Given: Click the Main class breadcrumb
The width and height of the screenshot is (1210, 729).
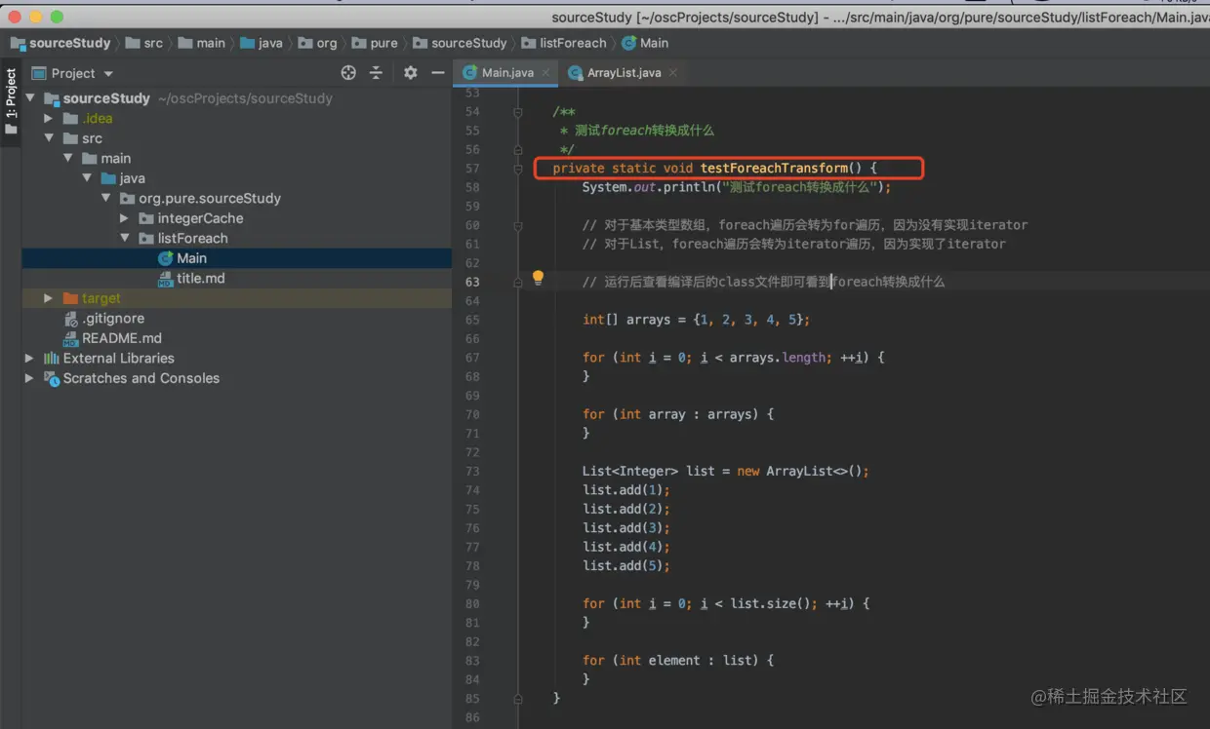Looking at the screenshot, I should tap(645, 43).
